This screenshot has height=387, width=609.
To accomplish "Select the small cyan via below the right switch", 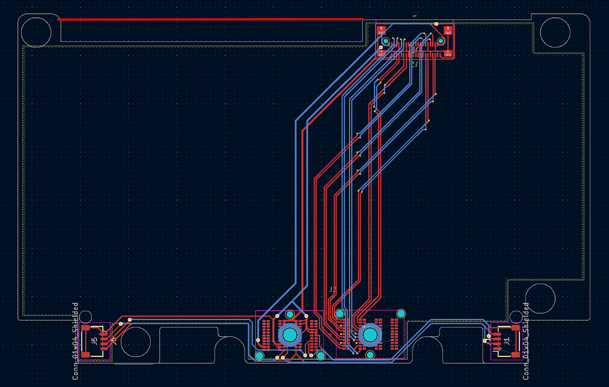I will tap(370, 354).
